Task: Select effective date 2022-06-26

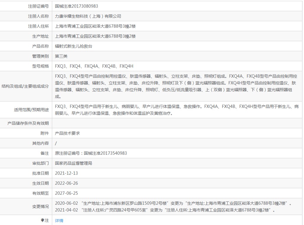Action: pos(66,183)
